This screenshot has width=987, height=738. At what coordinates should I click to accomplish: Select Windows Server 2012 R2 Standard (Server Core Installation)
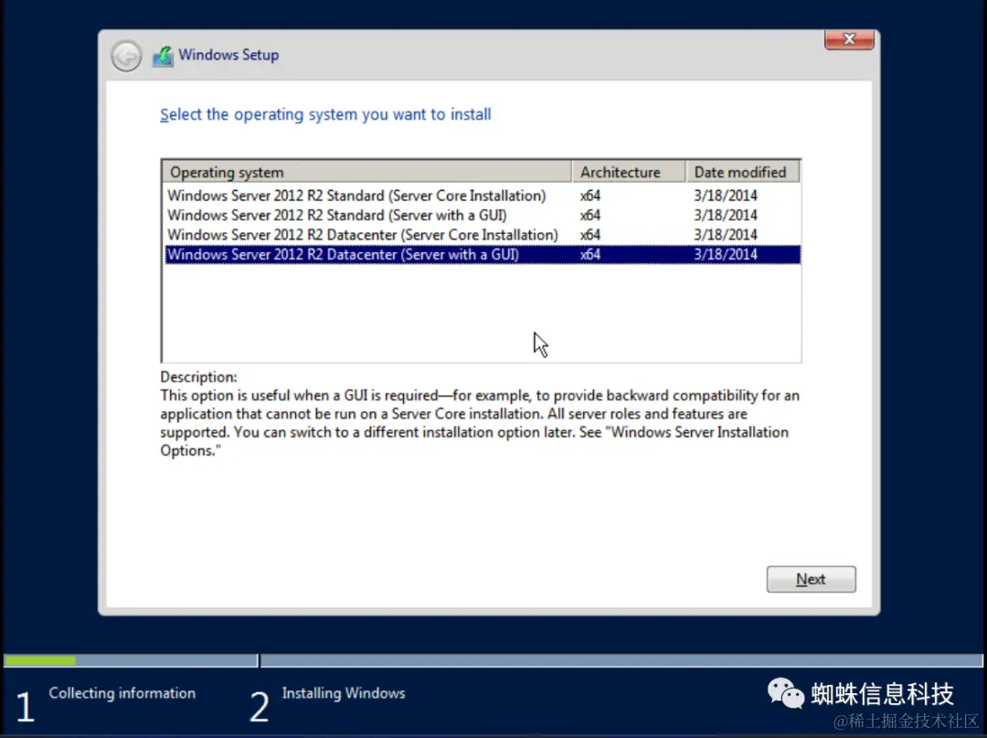pos(483,195)
